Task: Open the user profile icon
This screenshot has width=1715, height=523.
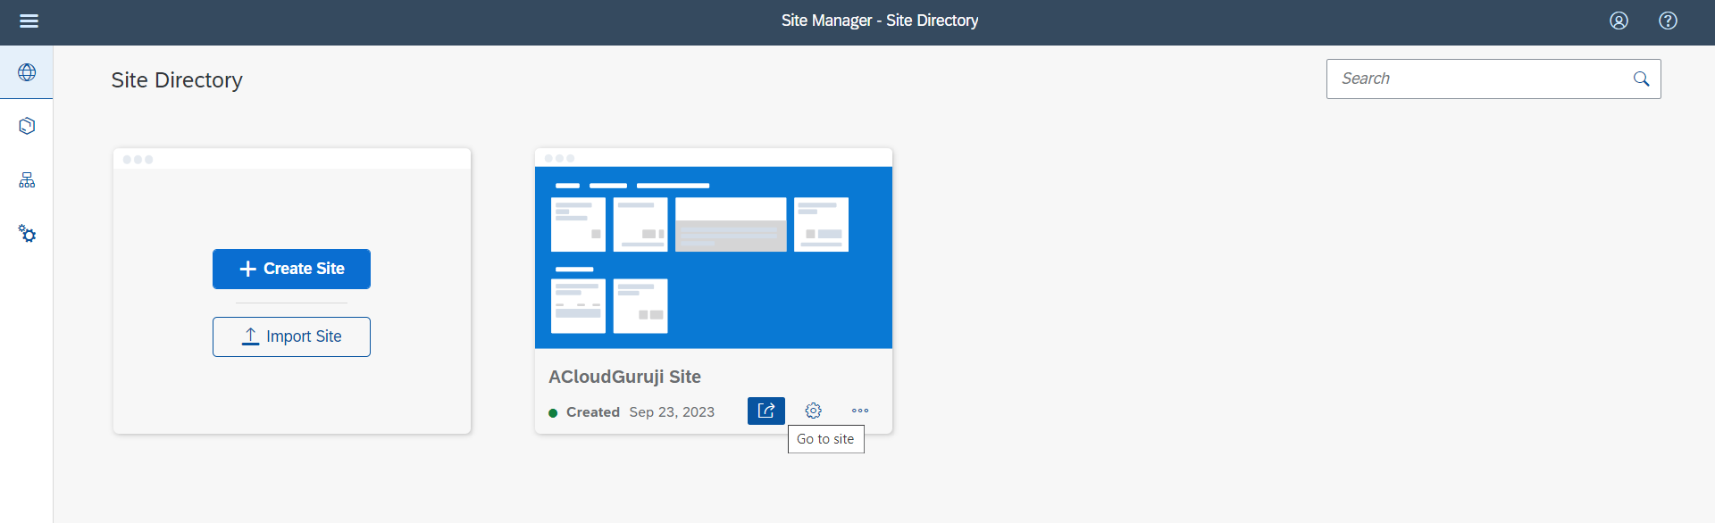Action: coord(1619,21)
